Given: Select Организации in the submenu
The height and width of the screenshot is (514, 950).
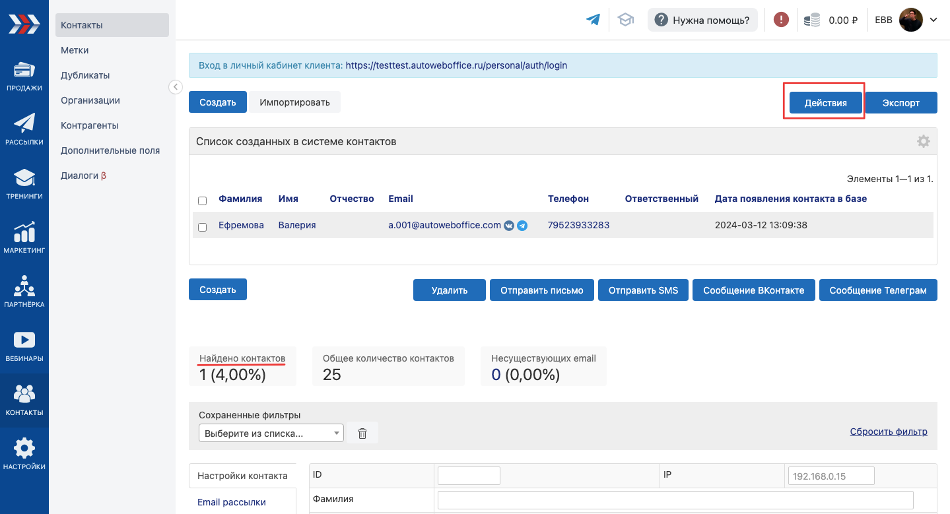Looking at the screenshot, I should [x=90, y=100].
